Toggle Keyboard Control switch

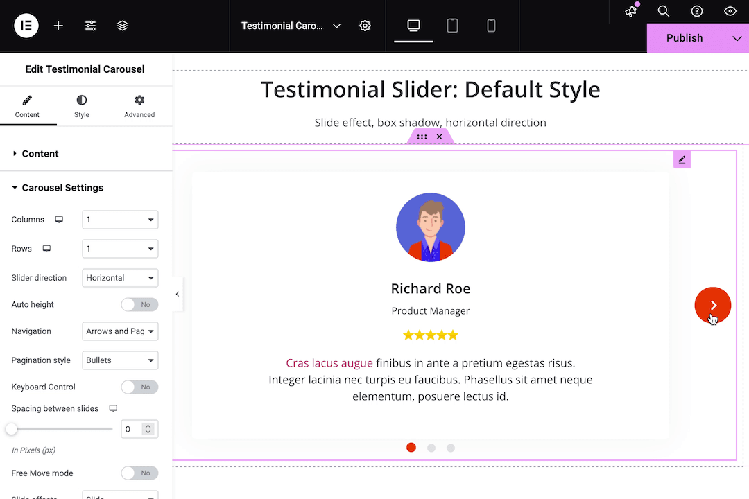[139, 387]
